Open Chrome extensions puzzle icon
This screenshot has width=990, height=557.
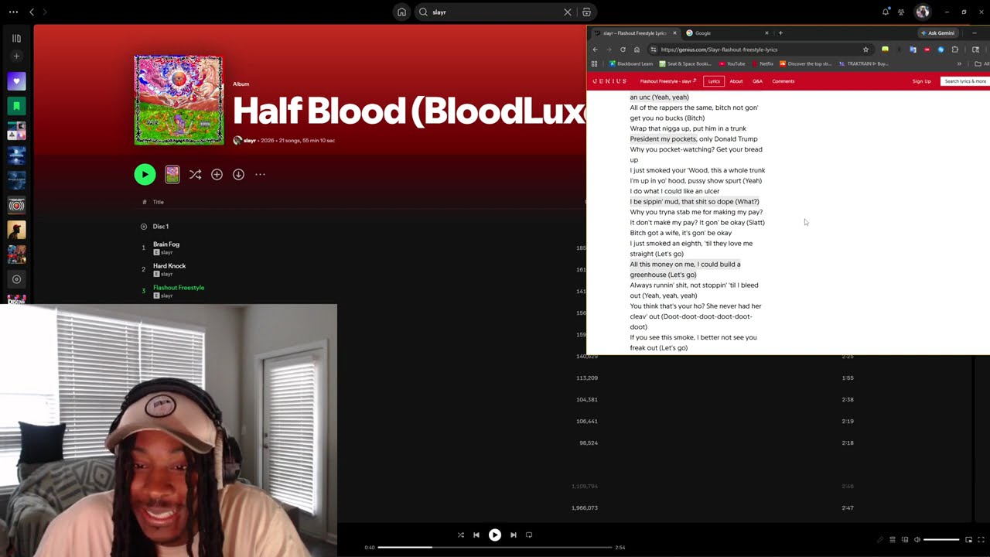coord(954,50)
